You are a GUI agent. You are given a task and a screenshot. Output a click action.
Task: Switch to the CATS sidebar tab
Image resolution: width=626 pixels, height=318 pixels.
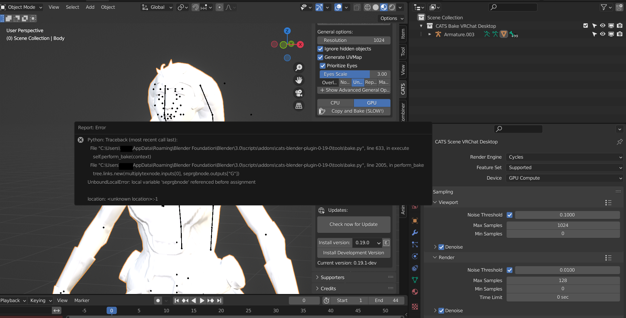coord(403,89)
